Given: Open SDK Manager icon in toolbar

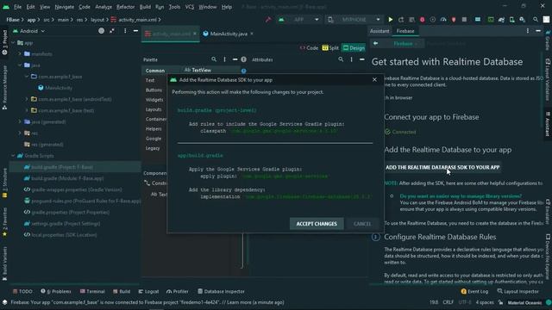Looking at the screenshot, I should tap(523, 20).
